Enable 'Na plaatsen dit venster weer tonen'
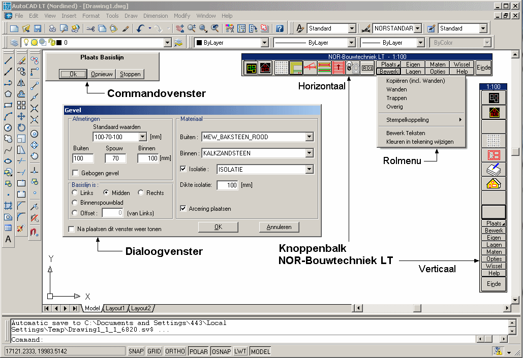Viewport: 523px width, 358px height. tap(71, 229)
